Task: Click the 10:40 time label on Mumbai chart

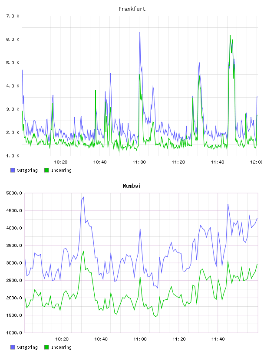Action: click(101, 339)
